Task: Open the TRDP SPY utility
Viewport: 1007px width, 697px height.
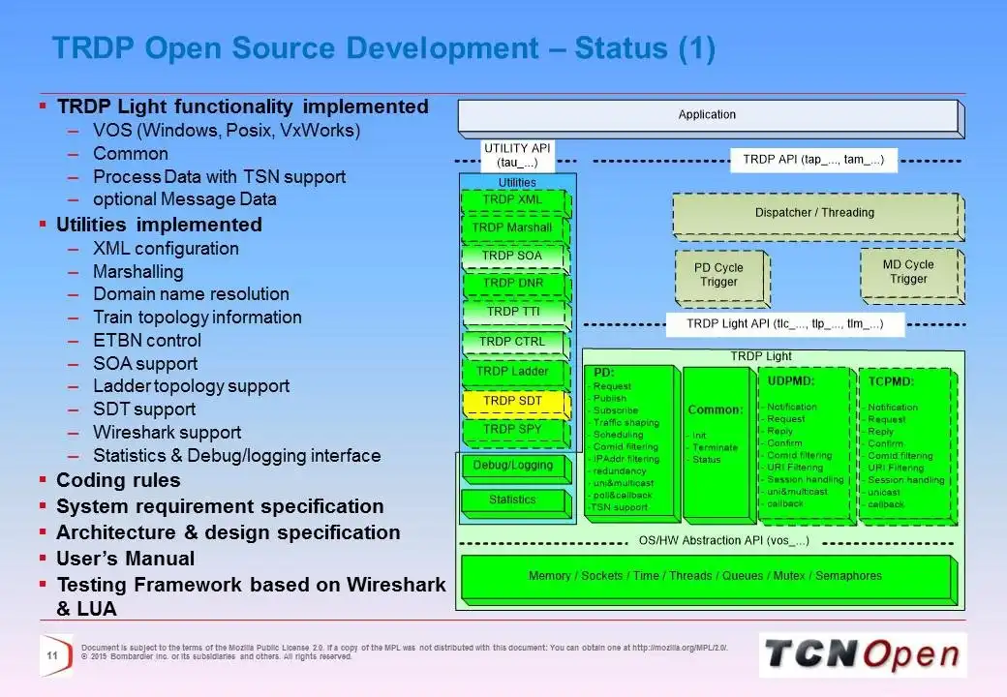Action: [513, 428]
